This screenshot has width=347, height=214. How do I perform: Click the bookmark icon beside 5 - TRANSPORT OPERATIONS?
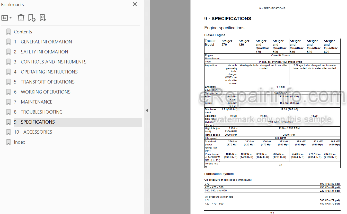8,82
